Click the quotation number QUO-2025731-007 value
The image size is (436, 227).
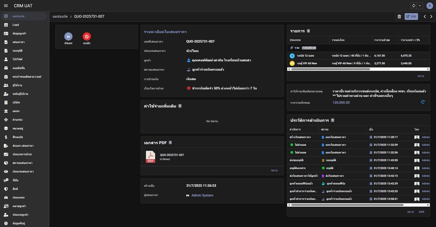(200, 41)
